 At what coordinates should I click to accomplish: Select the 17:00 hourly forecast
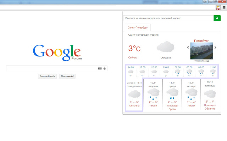point(143,71)
